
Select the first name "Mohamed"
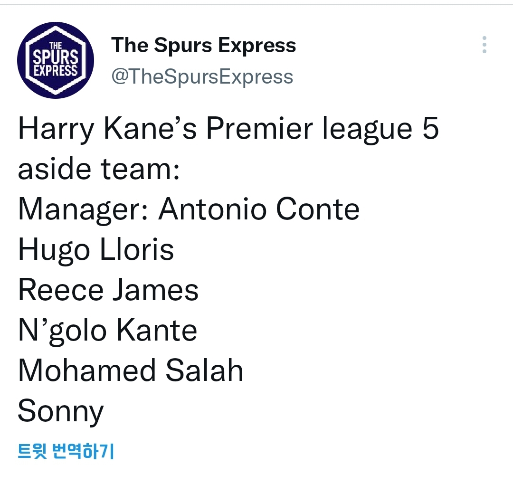[87, 371]
